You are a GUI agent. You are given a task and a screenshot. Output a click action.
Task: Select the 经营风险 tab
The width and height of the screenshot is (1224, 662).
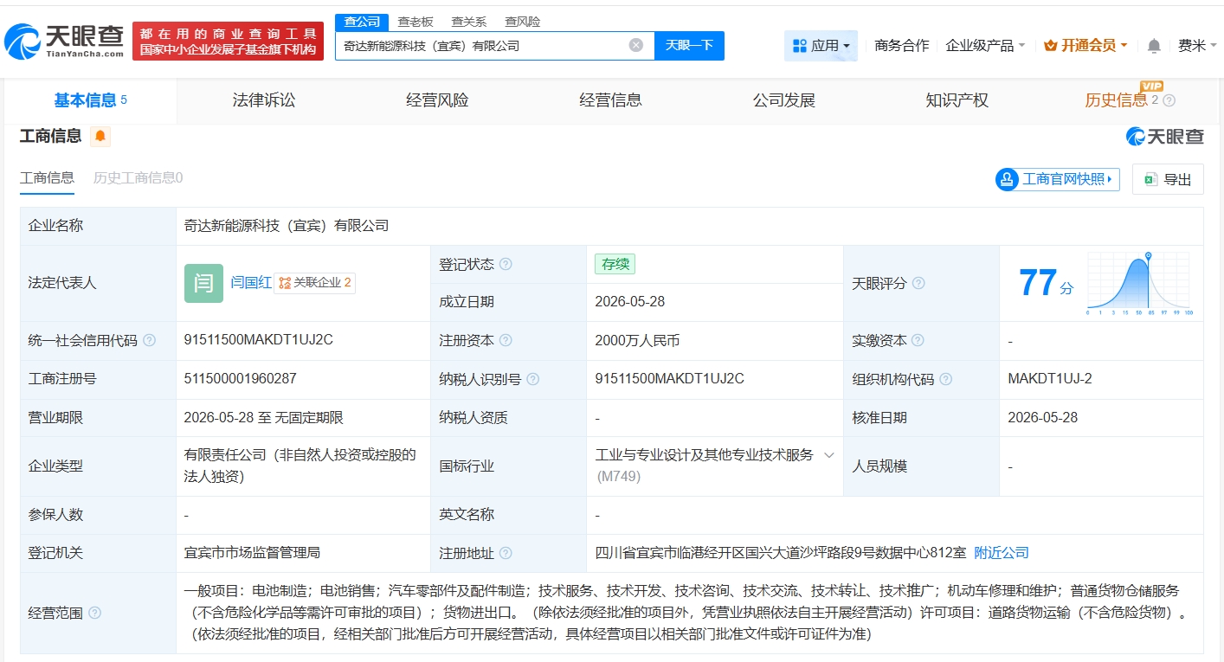(437, 100)
